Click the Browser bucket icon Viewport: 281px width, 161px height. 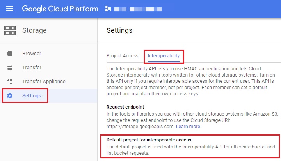pyautogui.click(x=10, y=54)
